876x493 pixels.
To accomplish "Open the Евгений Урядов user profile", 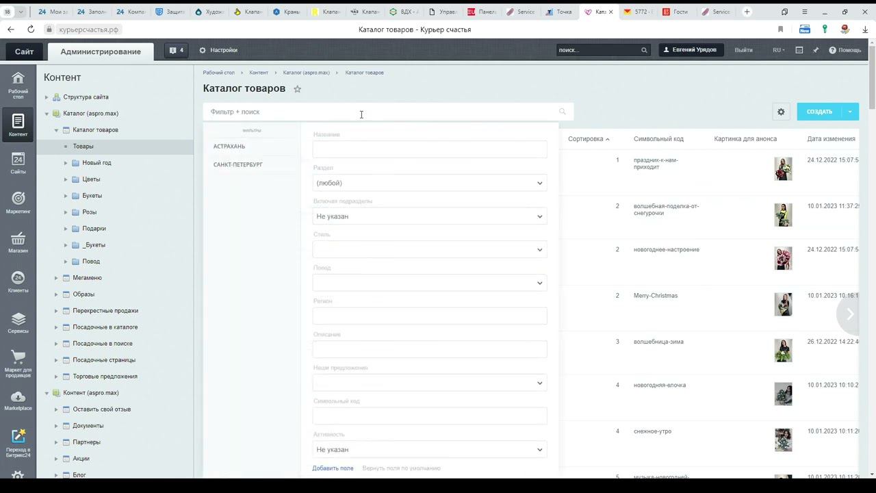I will tap(691, 50).
